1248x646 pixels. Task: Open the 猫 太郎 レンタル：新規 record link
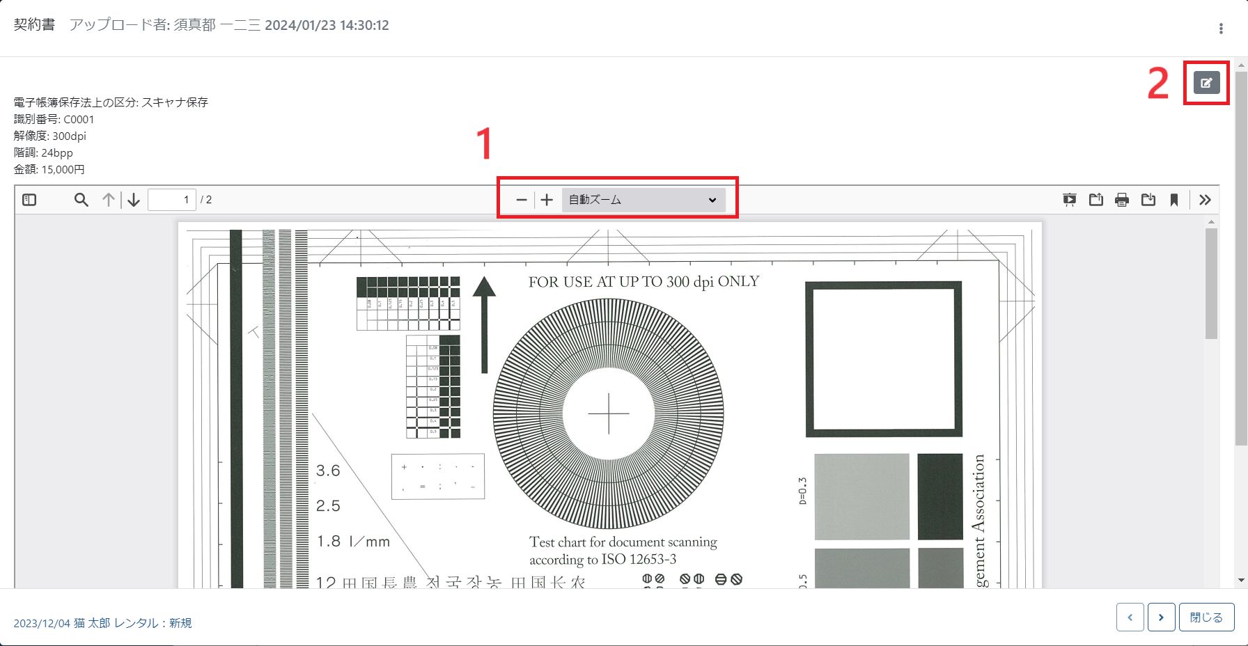tap(103, 623)
